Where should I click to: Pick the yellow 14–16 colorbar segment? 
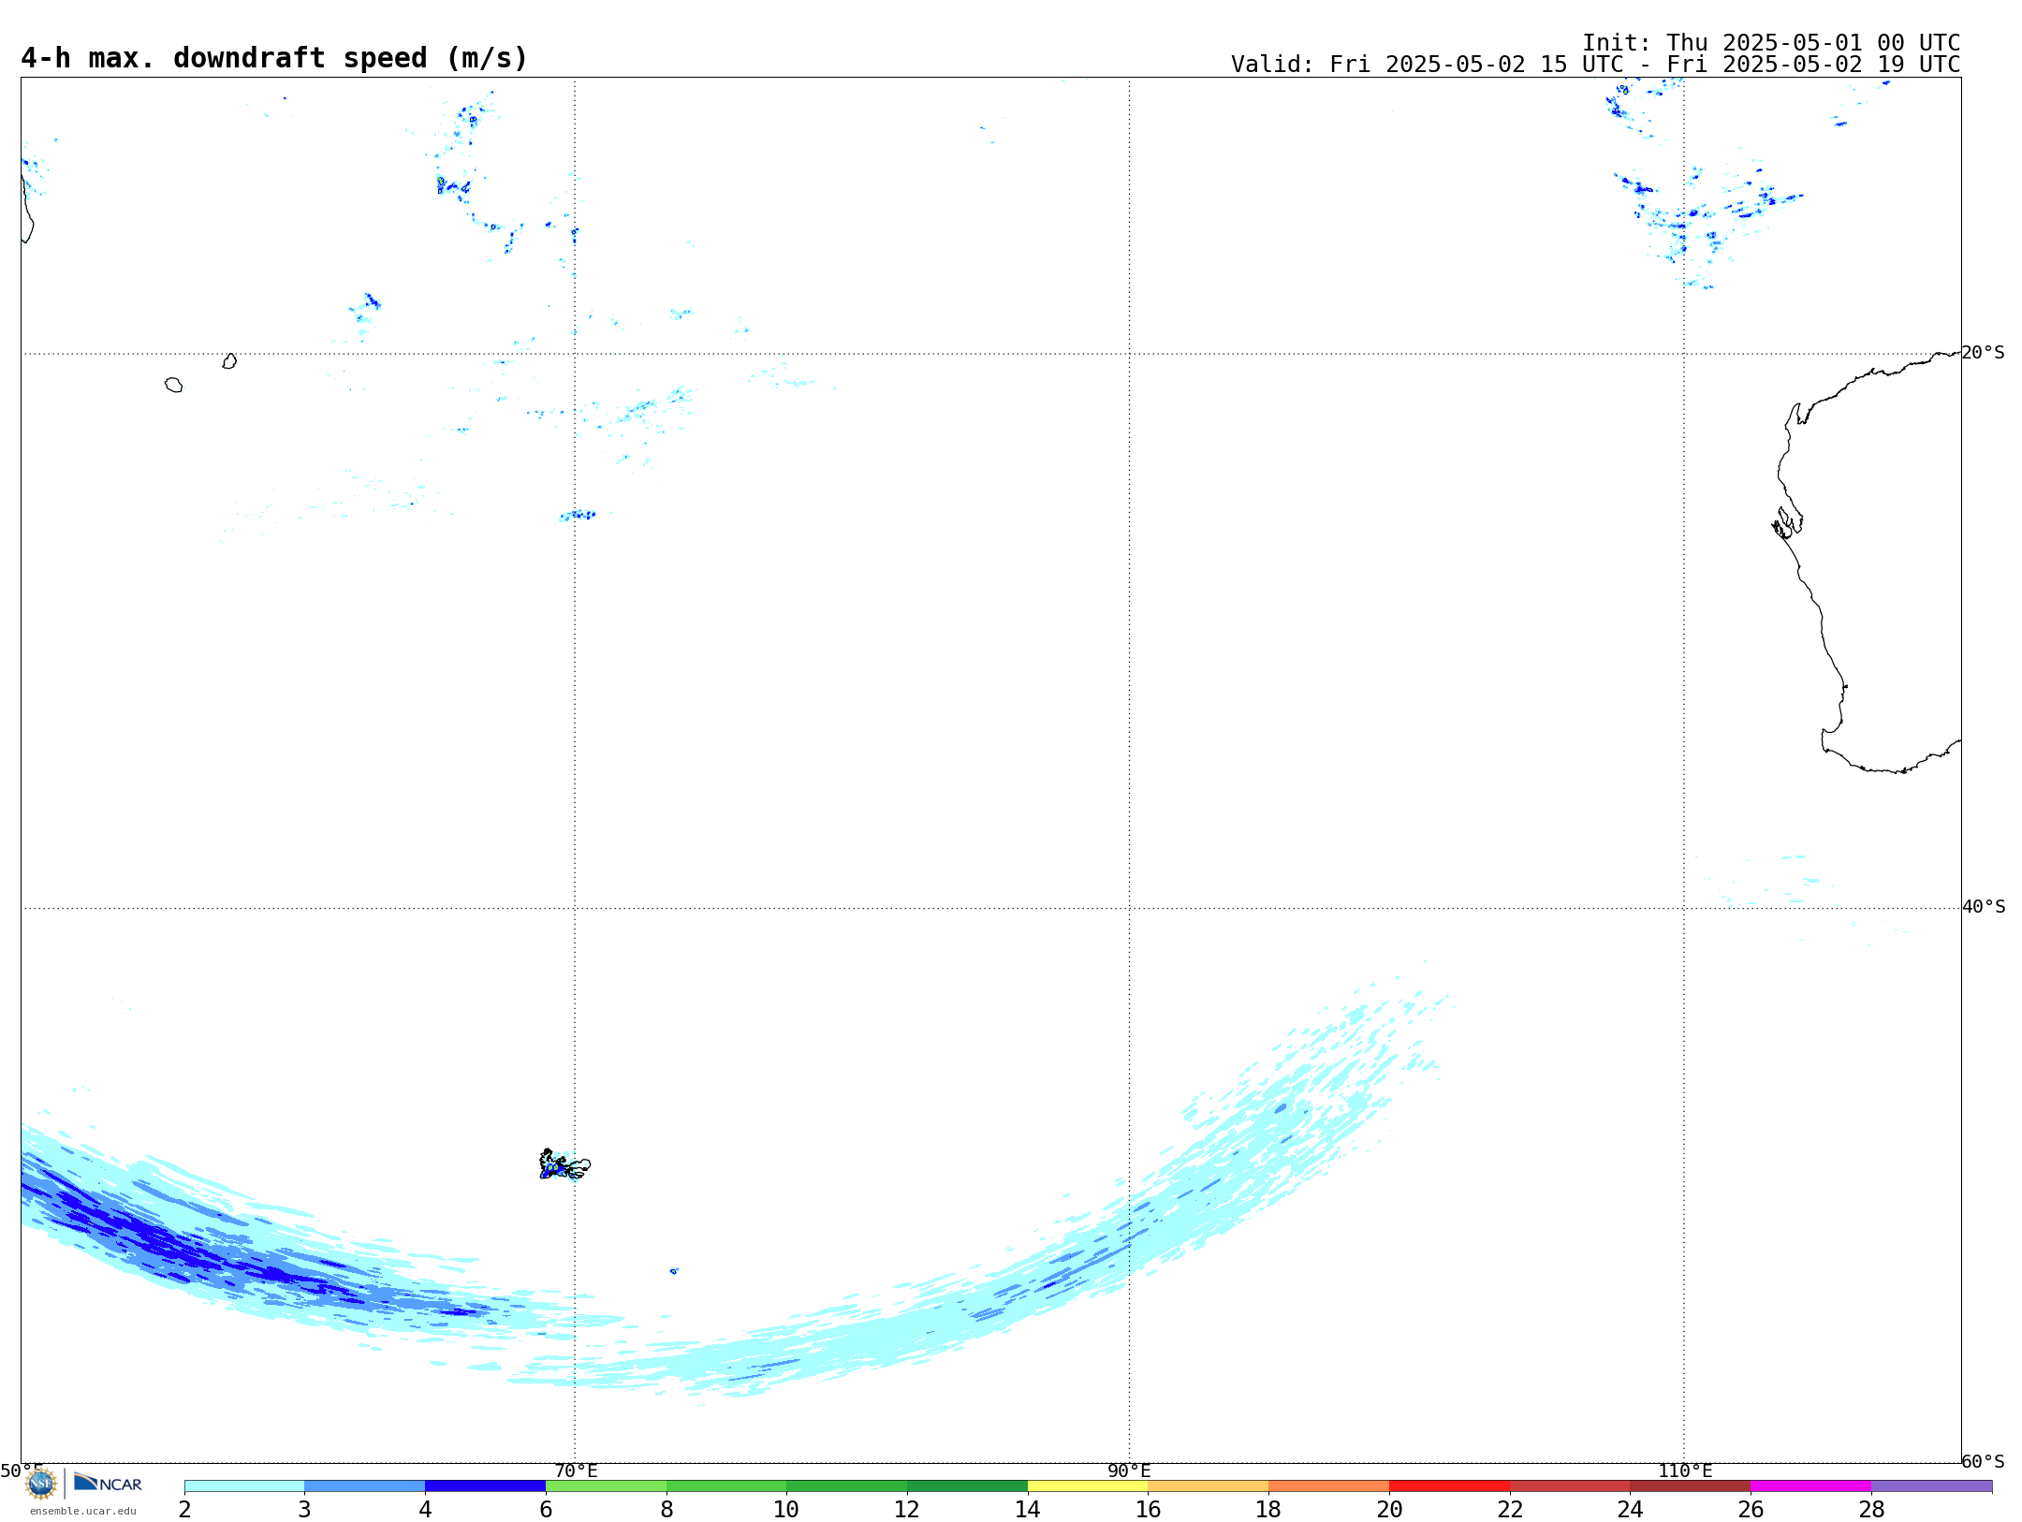(x=1088, y=1486)
